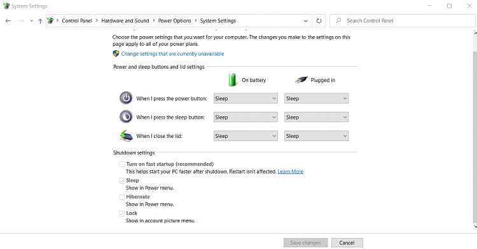The image size is (477, 249).
Task: Click the Save changes button
Action: (x=306, y=243)
